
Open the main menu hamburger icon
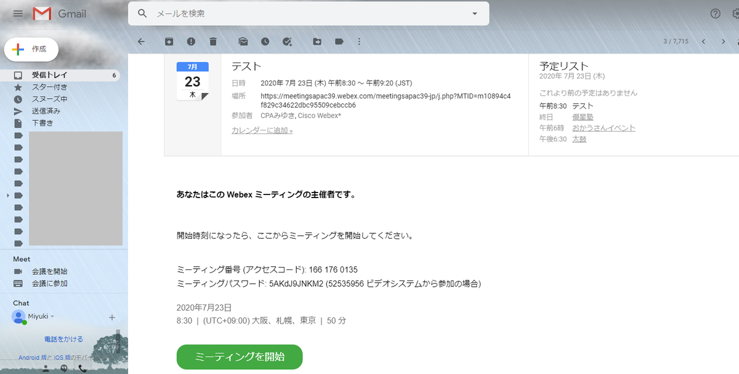18,14
